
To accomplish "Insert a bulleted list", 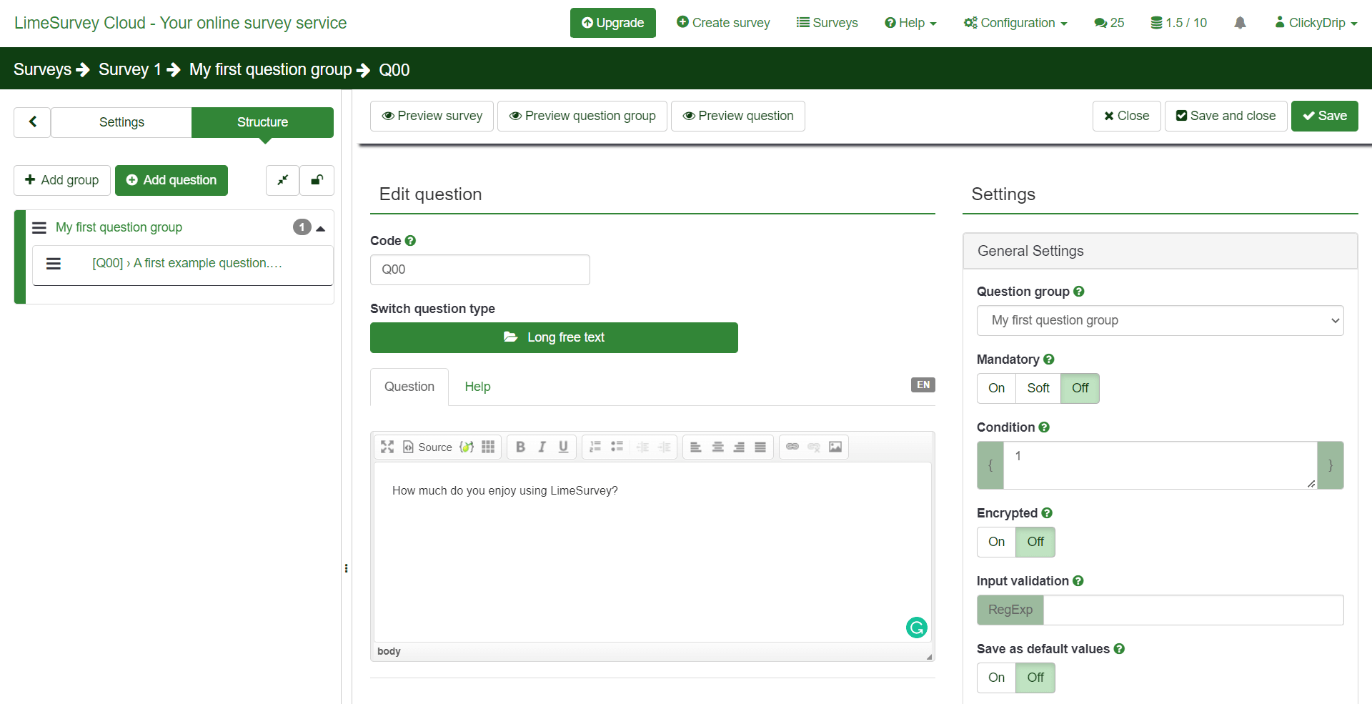I will (x=617, y=447).
